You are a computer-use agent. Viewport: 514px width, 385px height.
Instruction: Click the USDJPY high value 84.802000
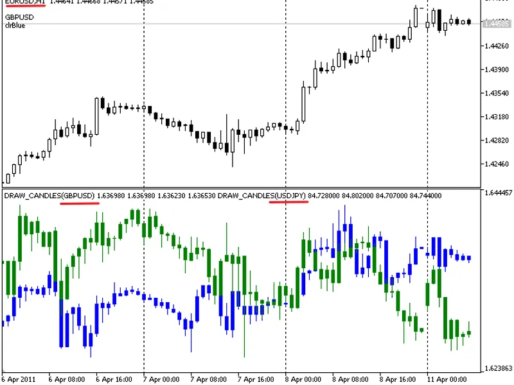357,196
